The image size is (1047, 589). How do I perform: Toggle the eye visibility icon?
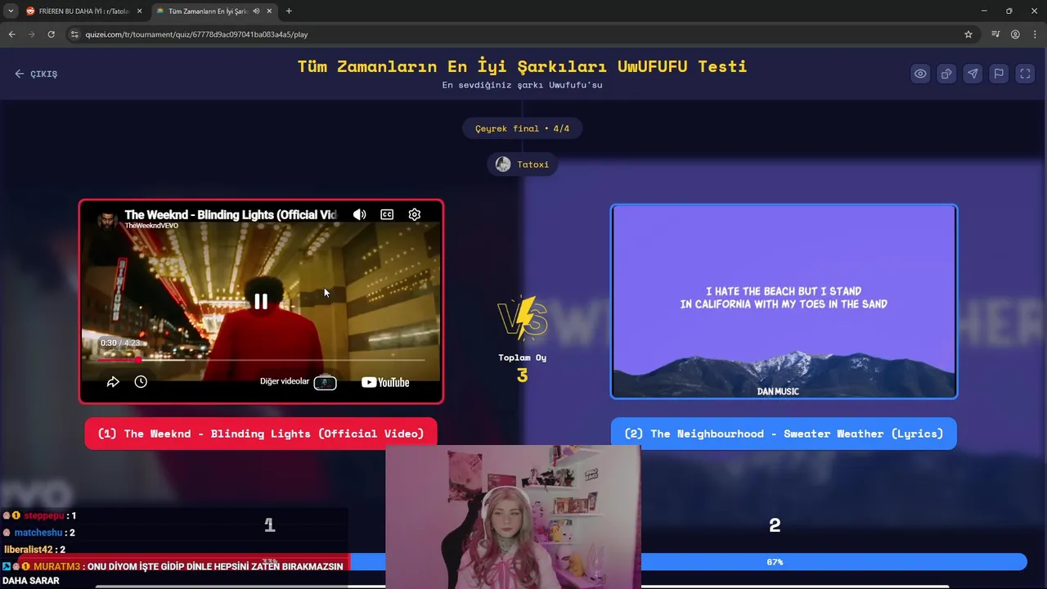920,74
